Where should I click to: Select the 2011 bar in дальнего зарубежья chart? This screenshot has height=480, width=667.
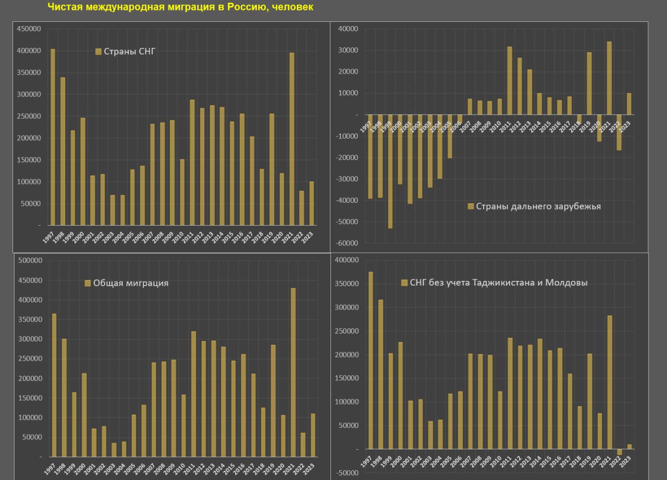tap(510, 81)
